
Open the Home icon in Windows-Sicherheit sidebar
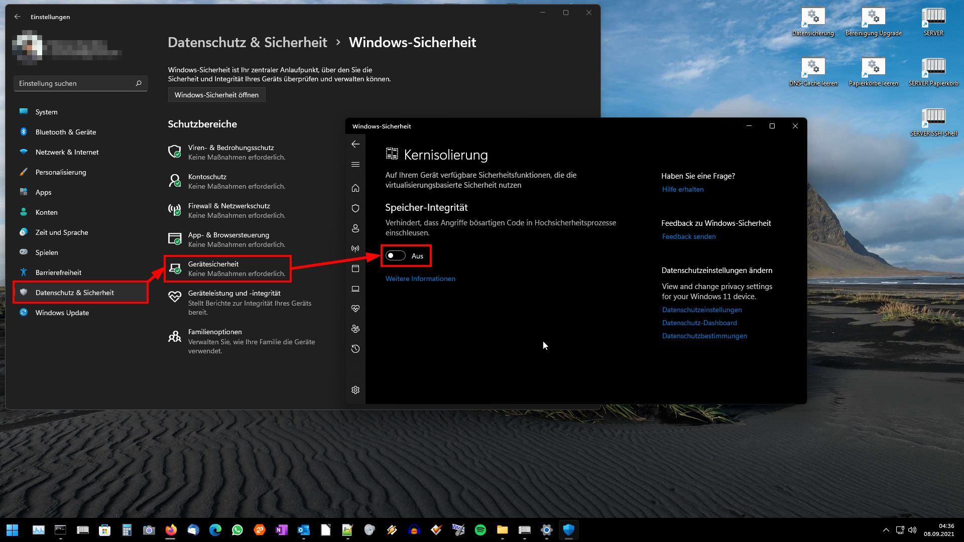click(x=355, y=188)
